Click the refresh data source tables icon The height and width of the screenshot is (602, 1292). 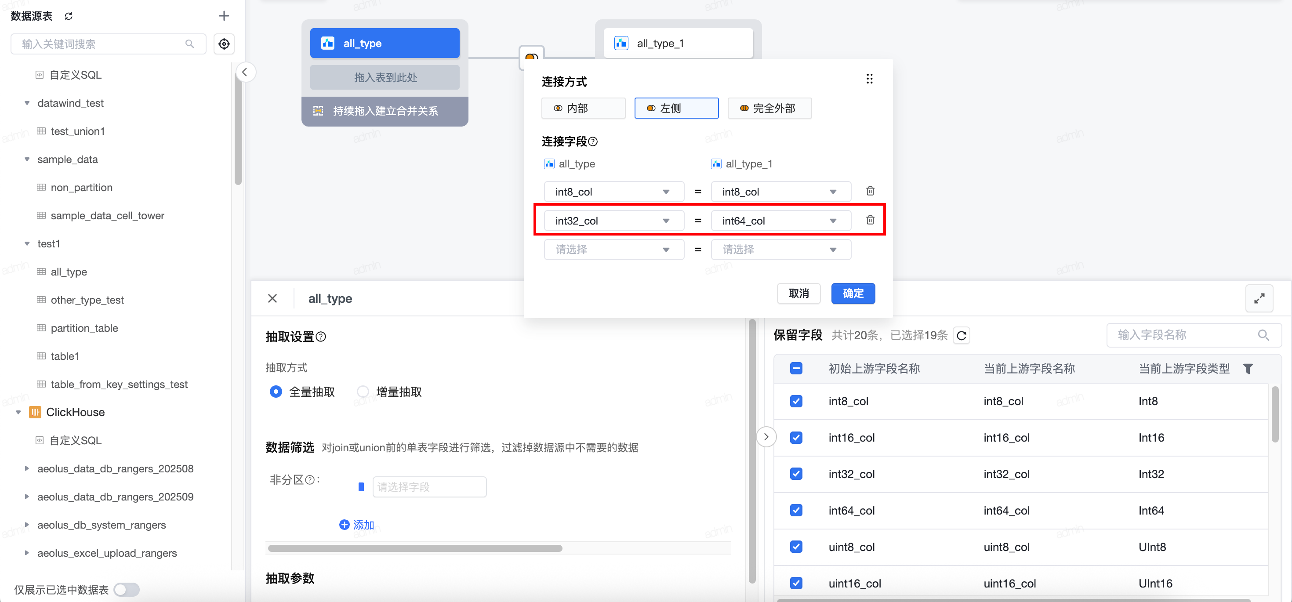point(69,17)
